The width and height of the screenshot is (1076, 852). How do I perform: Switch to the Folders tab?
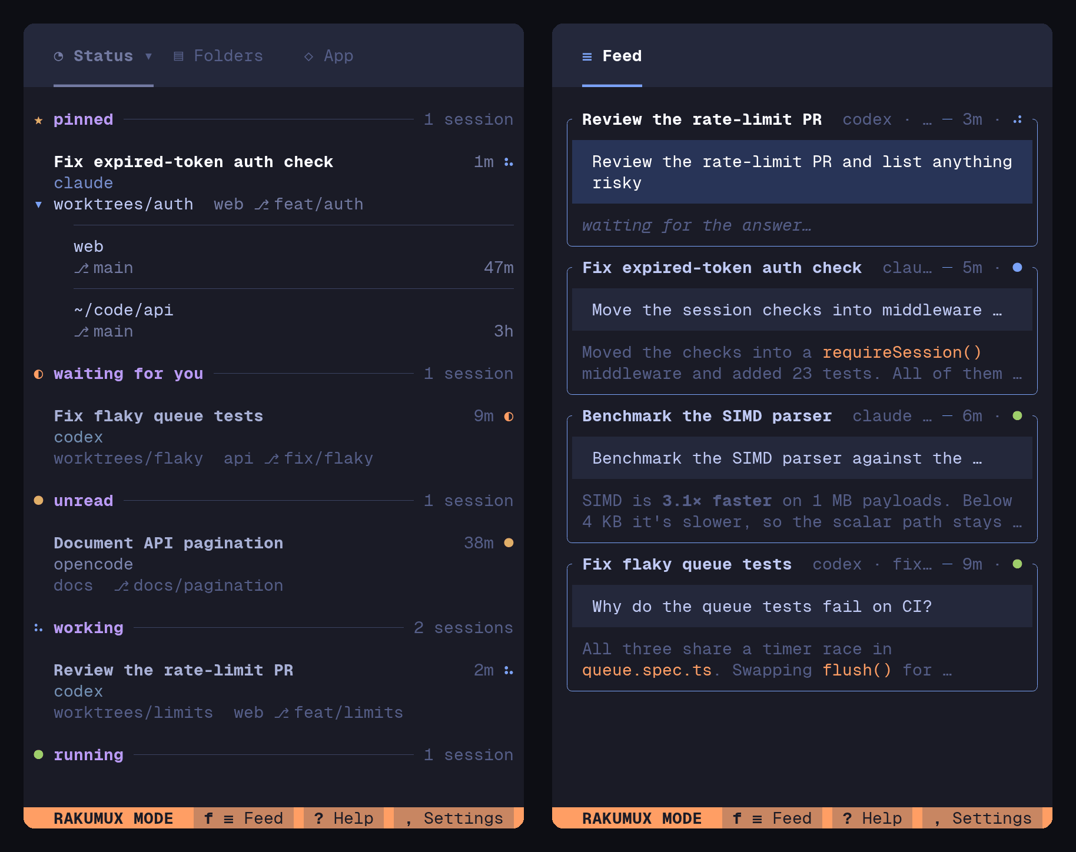point(218,56)
